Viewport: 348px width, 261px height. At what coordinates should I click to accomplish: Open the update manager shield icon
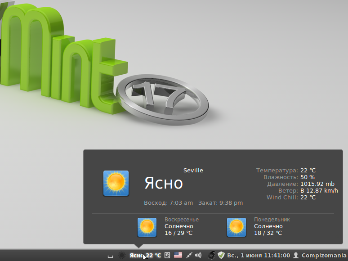coord(221,255)
